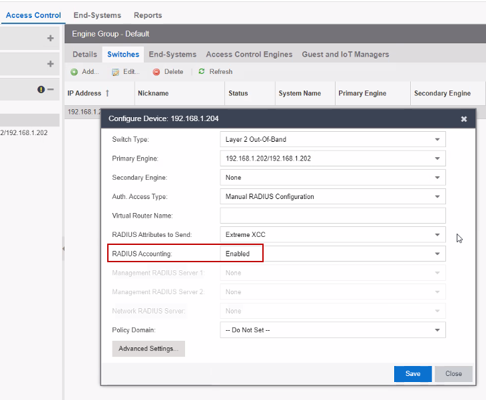Click the Status column header

(x=250, y=93)
